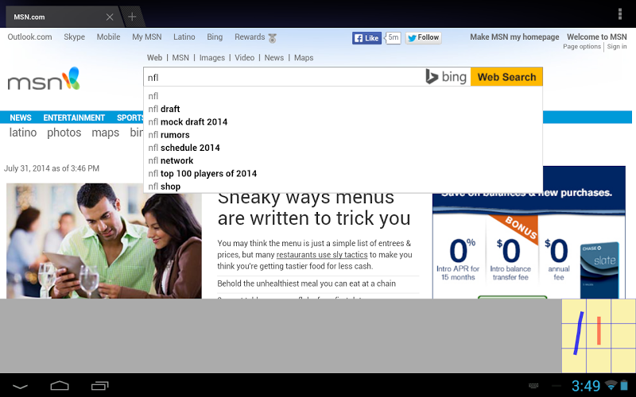Open the Skype link
The height and width of the screenshot is (397, 636).
[74, 37]
